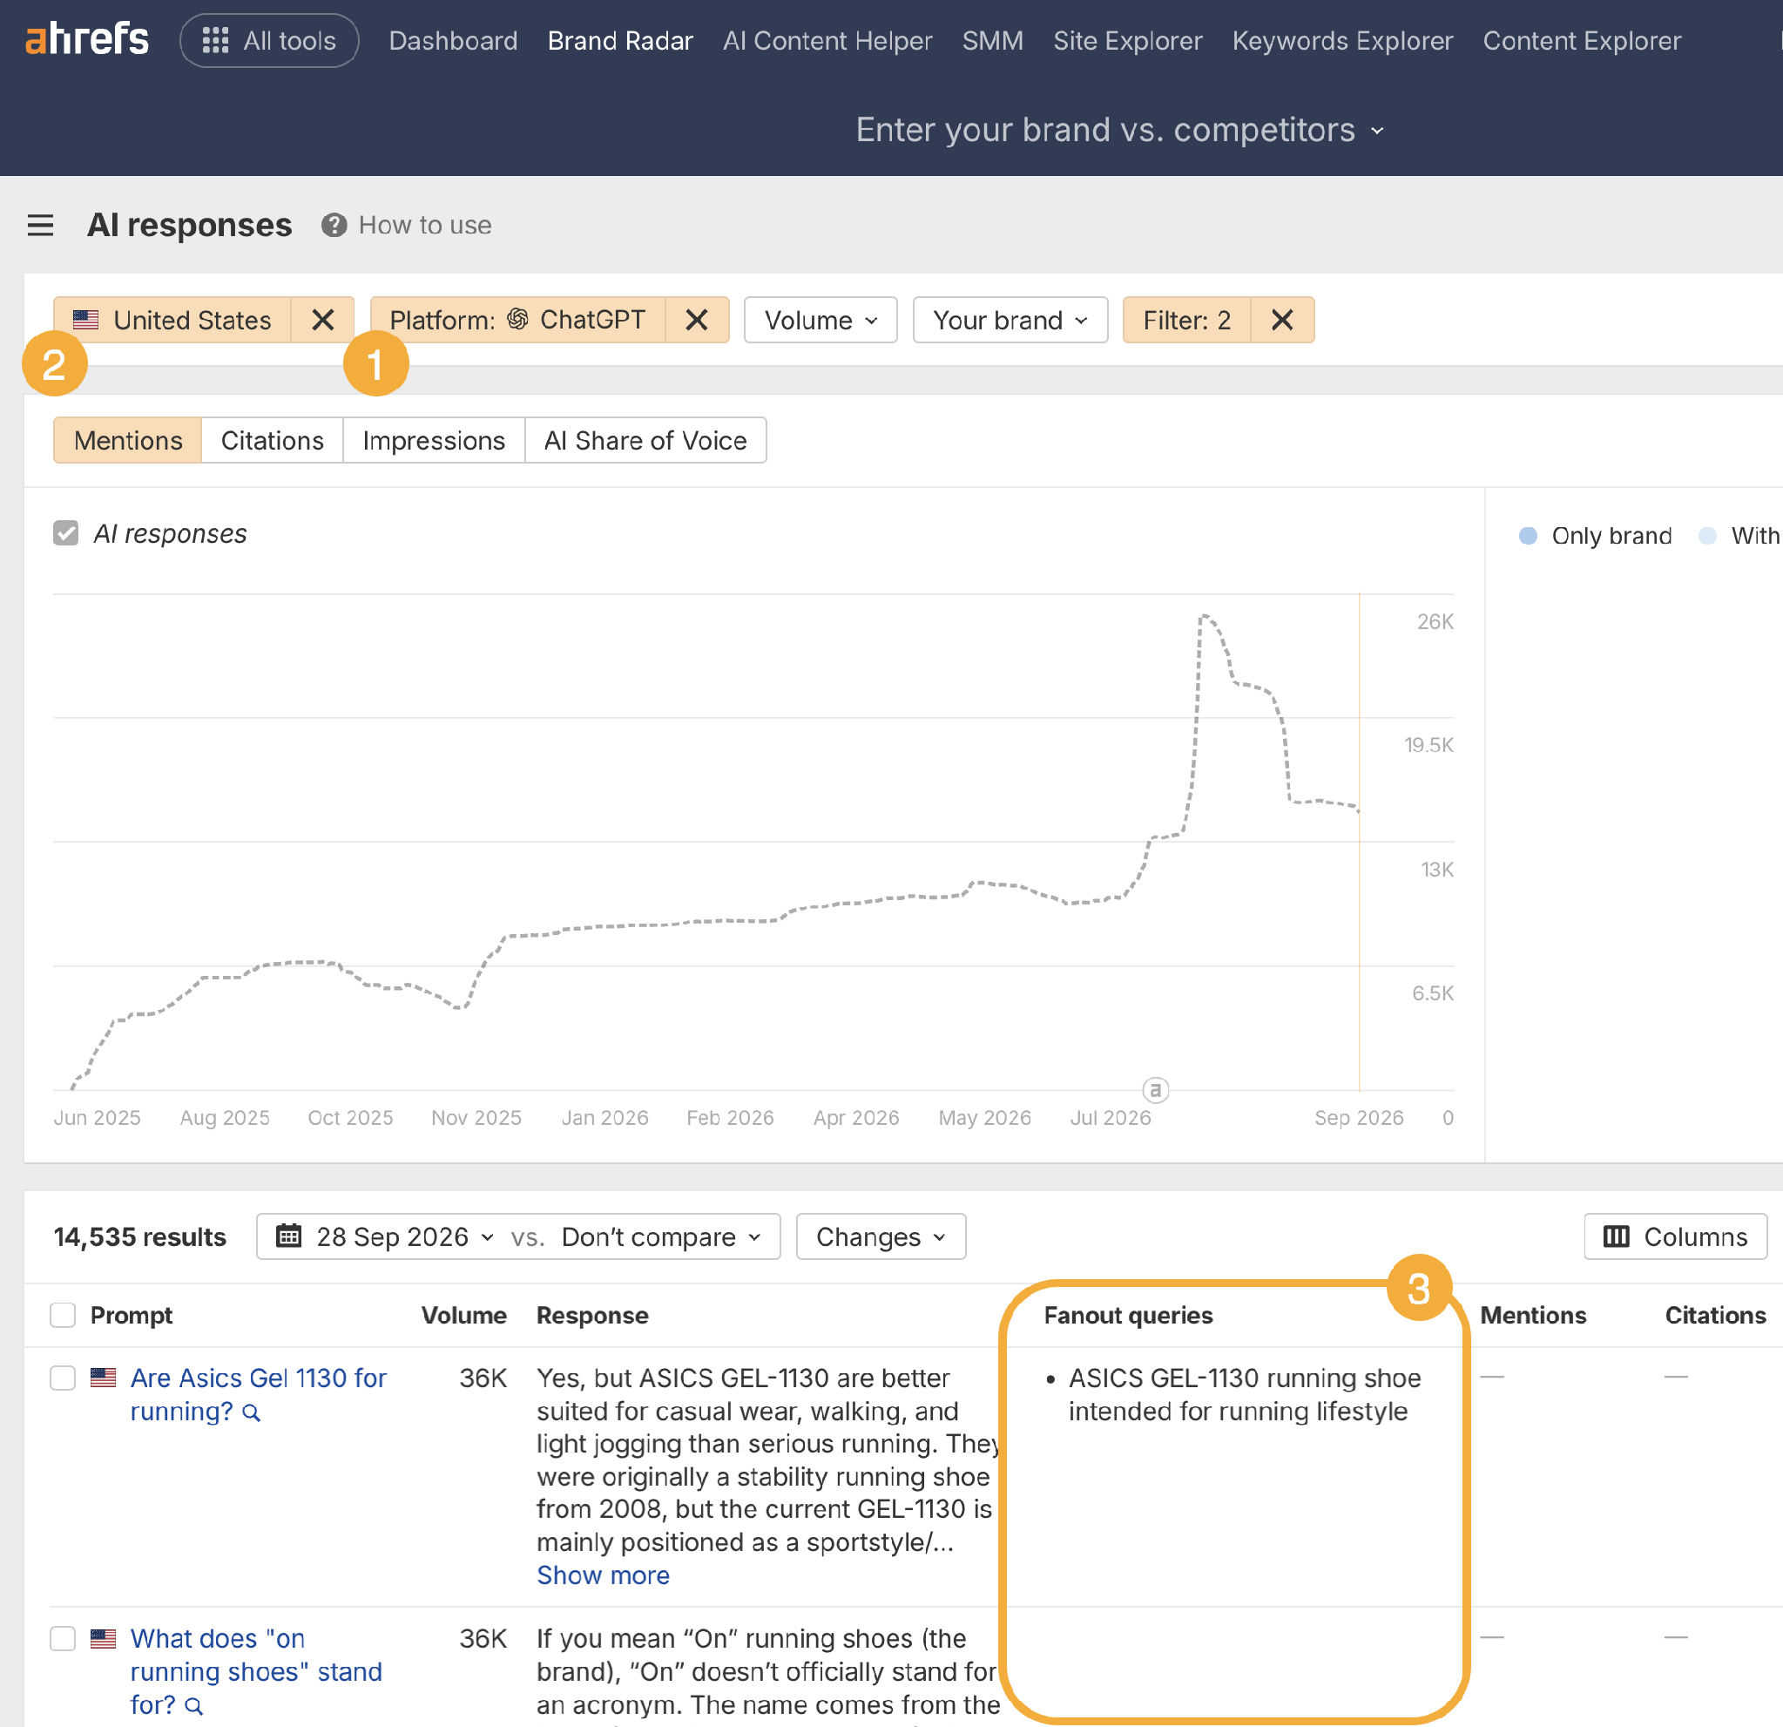This screenshot has height=1727, width=1783.
Task: Remove the ChatGPT platform filter
Action: click(x=697, y=320)
